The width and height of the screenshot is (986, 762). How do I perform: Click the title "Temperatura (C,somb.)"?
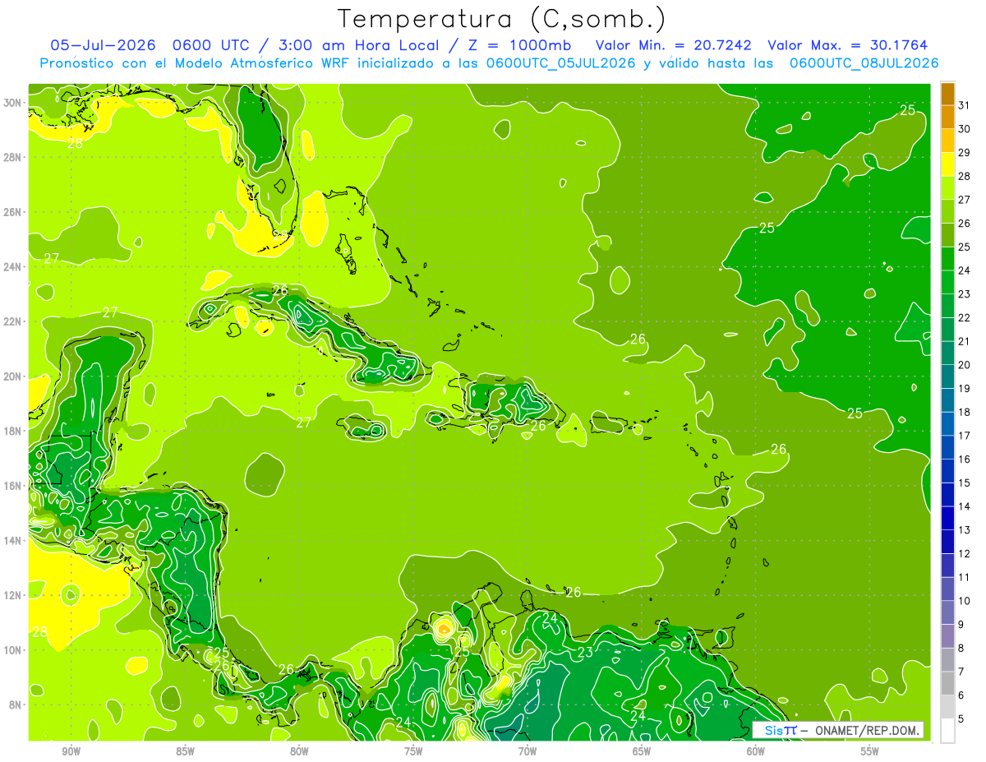(502, 19)
